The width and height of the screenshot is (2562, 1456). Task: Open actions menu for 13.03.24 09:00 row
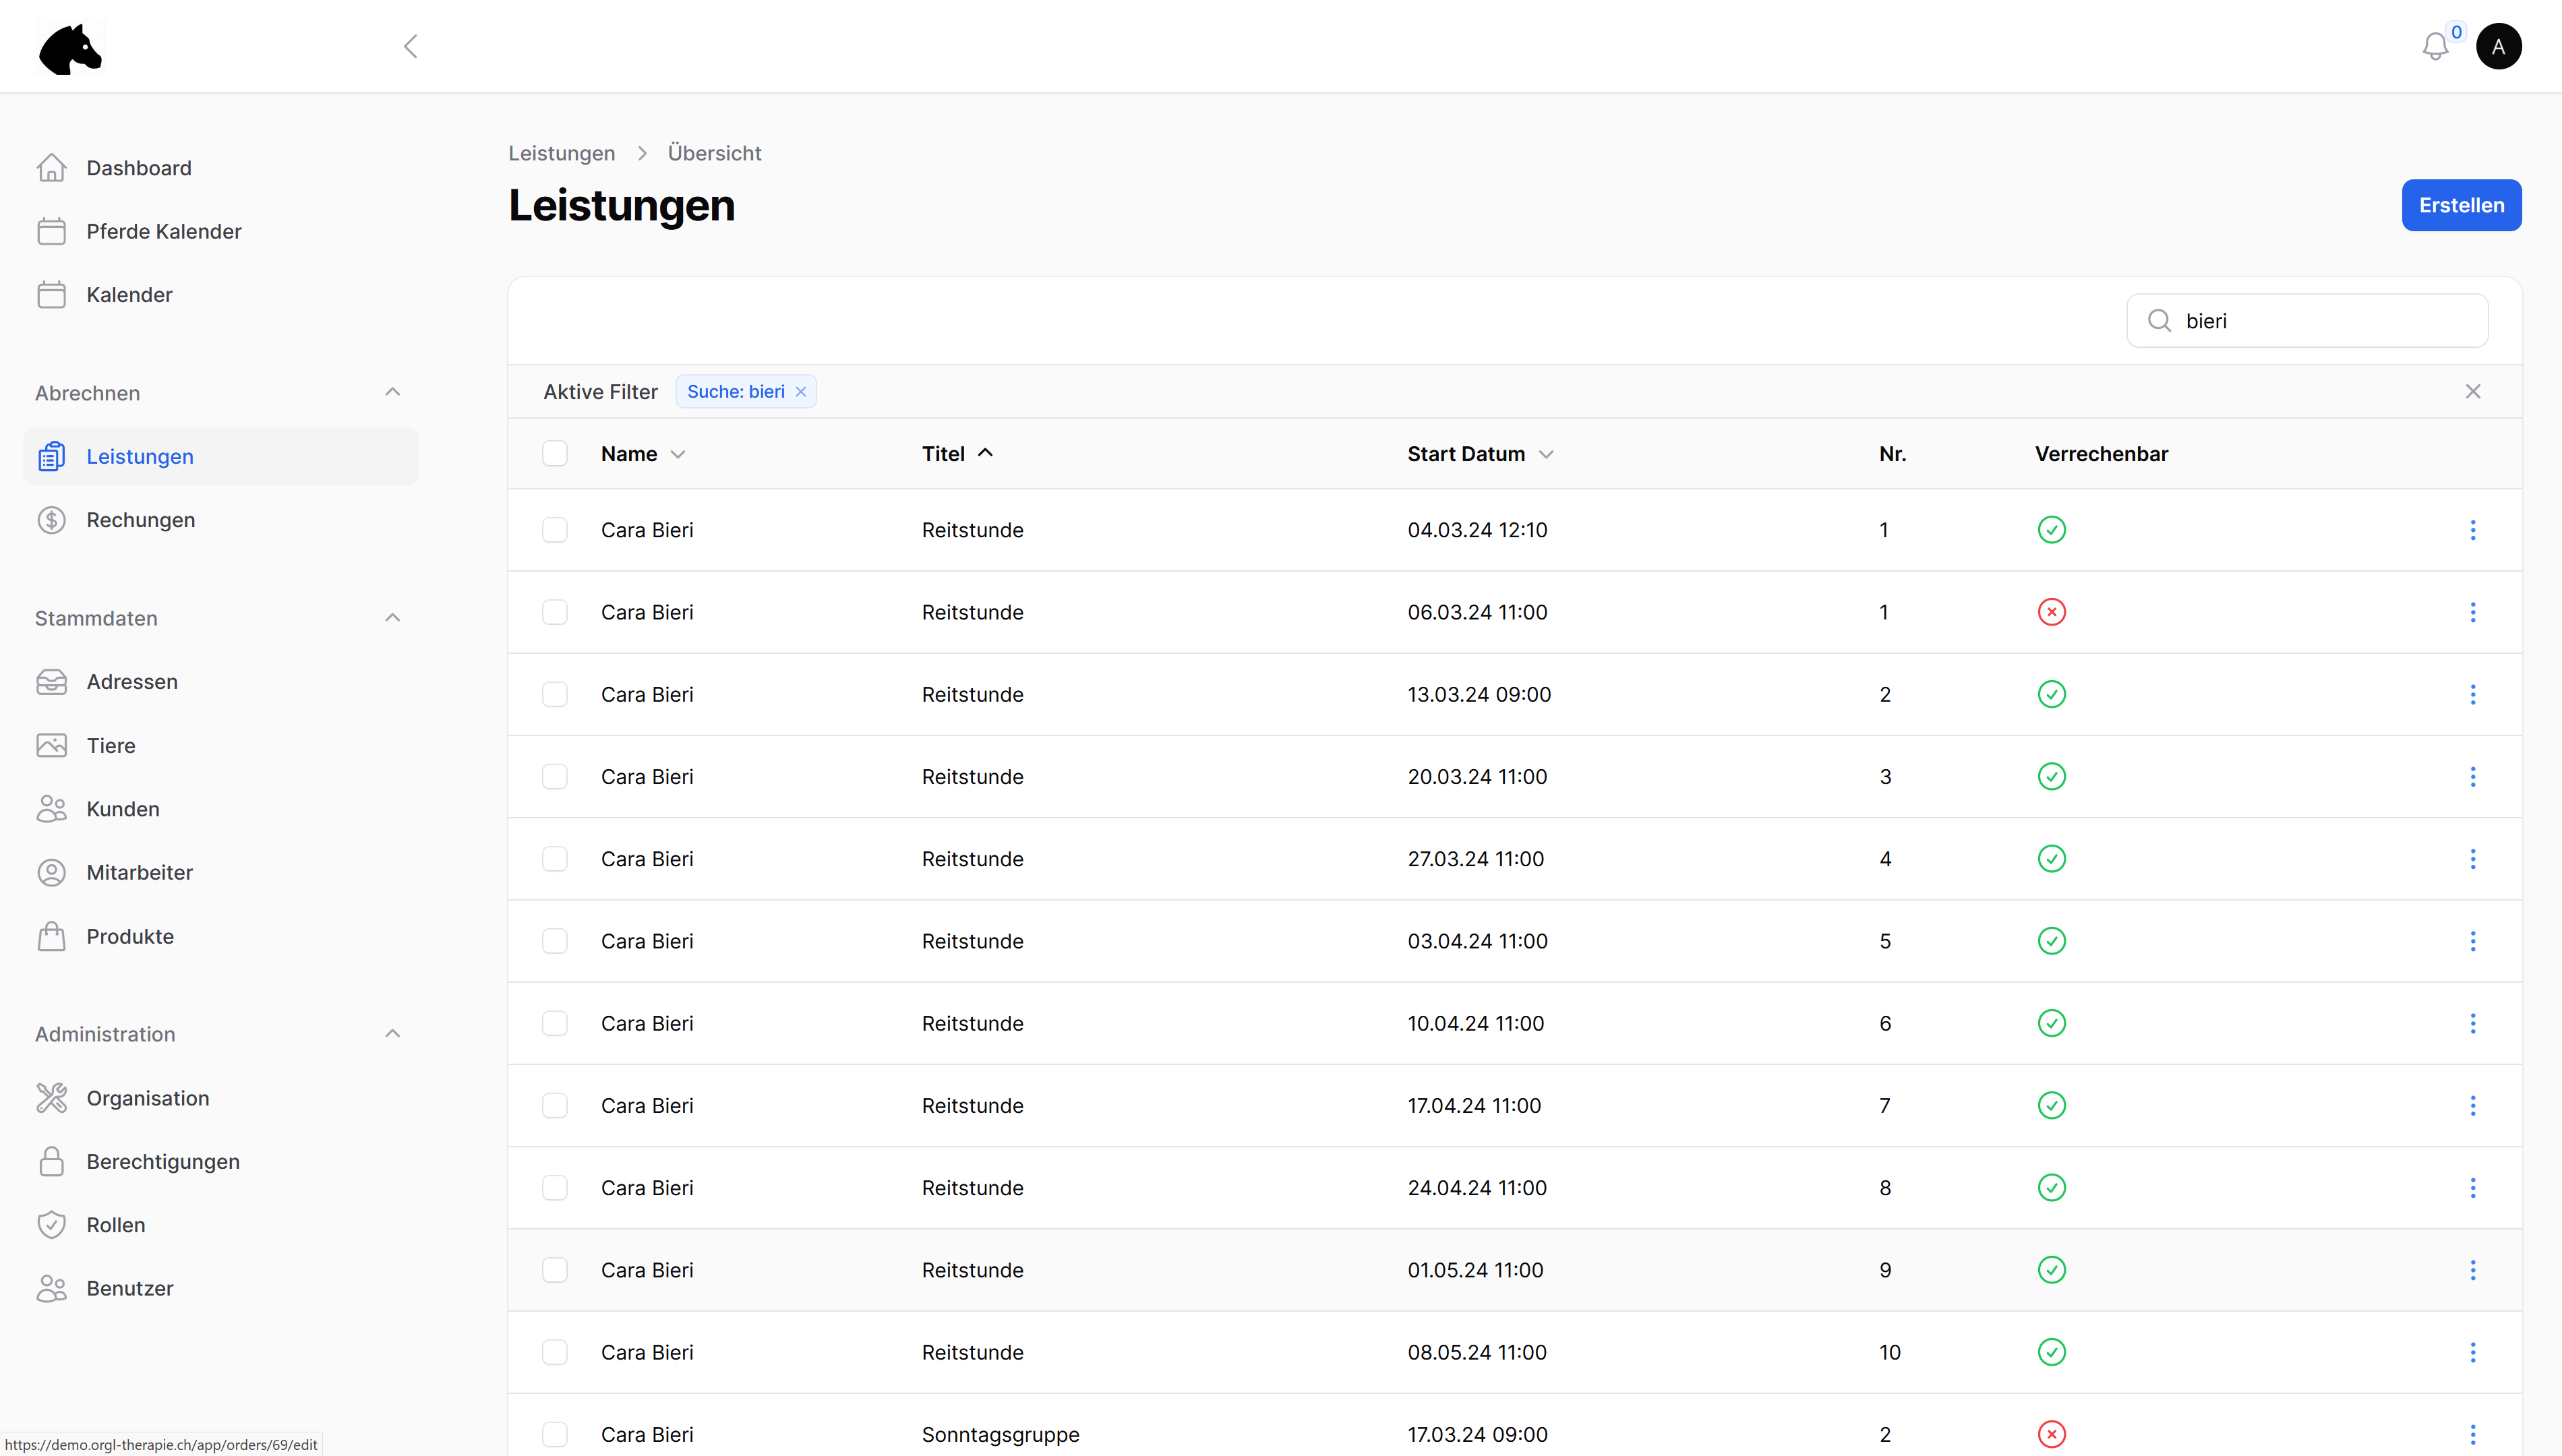[2472, 694]
